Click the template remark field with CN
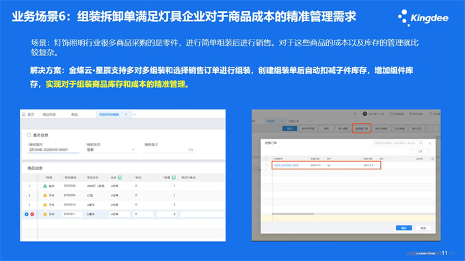This screenshot has width=465, height=261. [168, 150]
